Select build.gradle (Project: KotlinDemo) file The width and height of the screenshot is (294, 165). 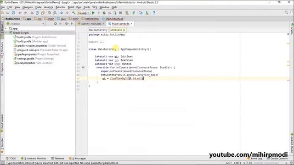pos(35,37)
